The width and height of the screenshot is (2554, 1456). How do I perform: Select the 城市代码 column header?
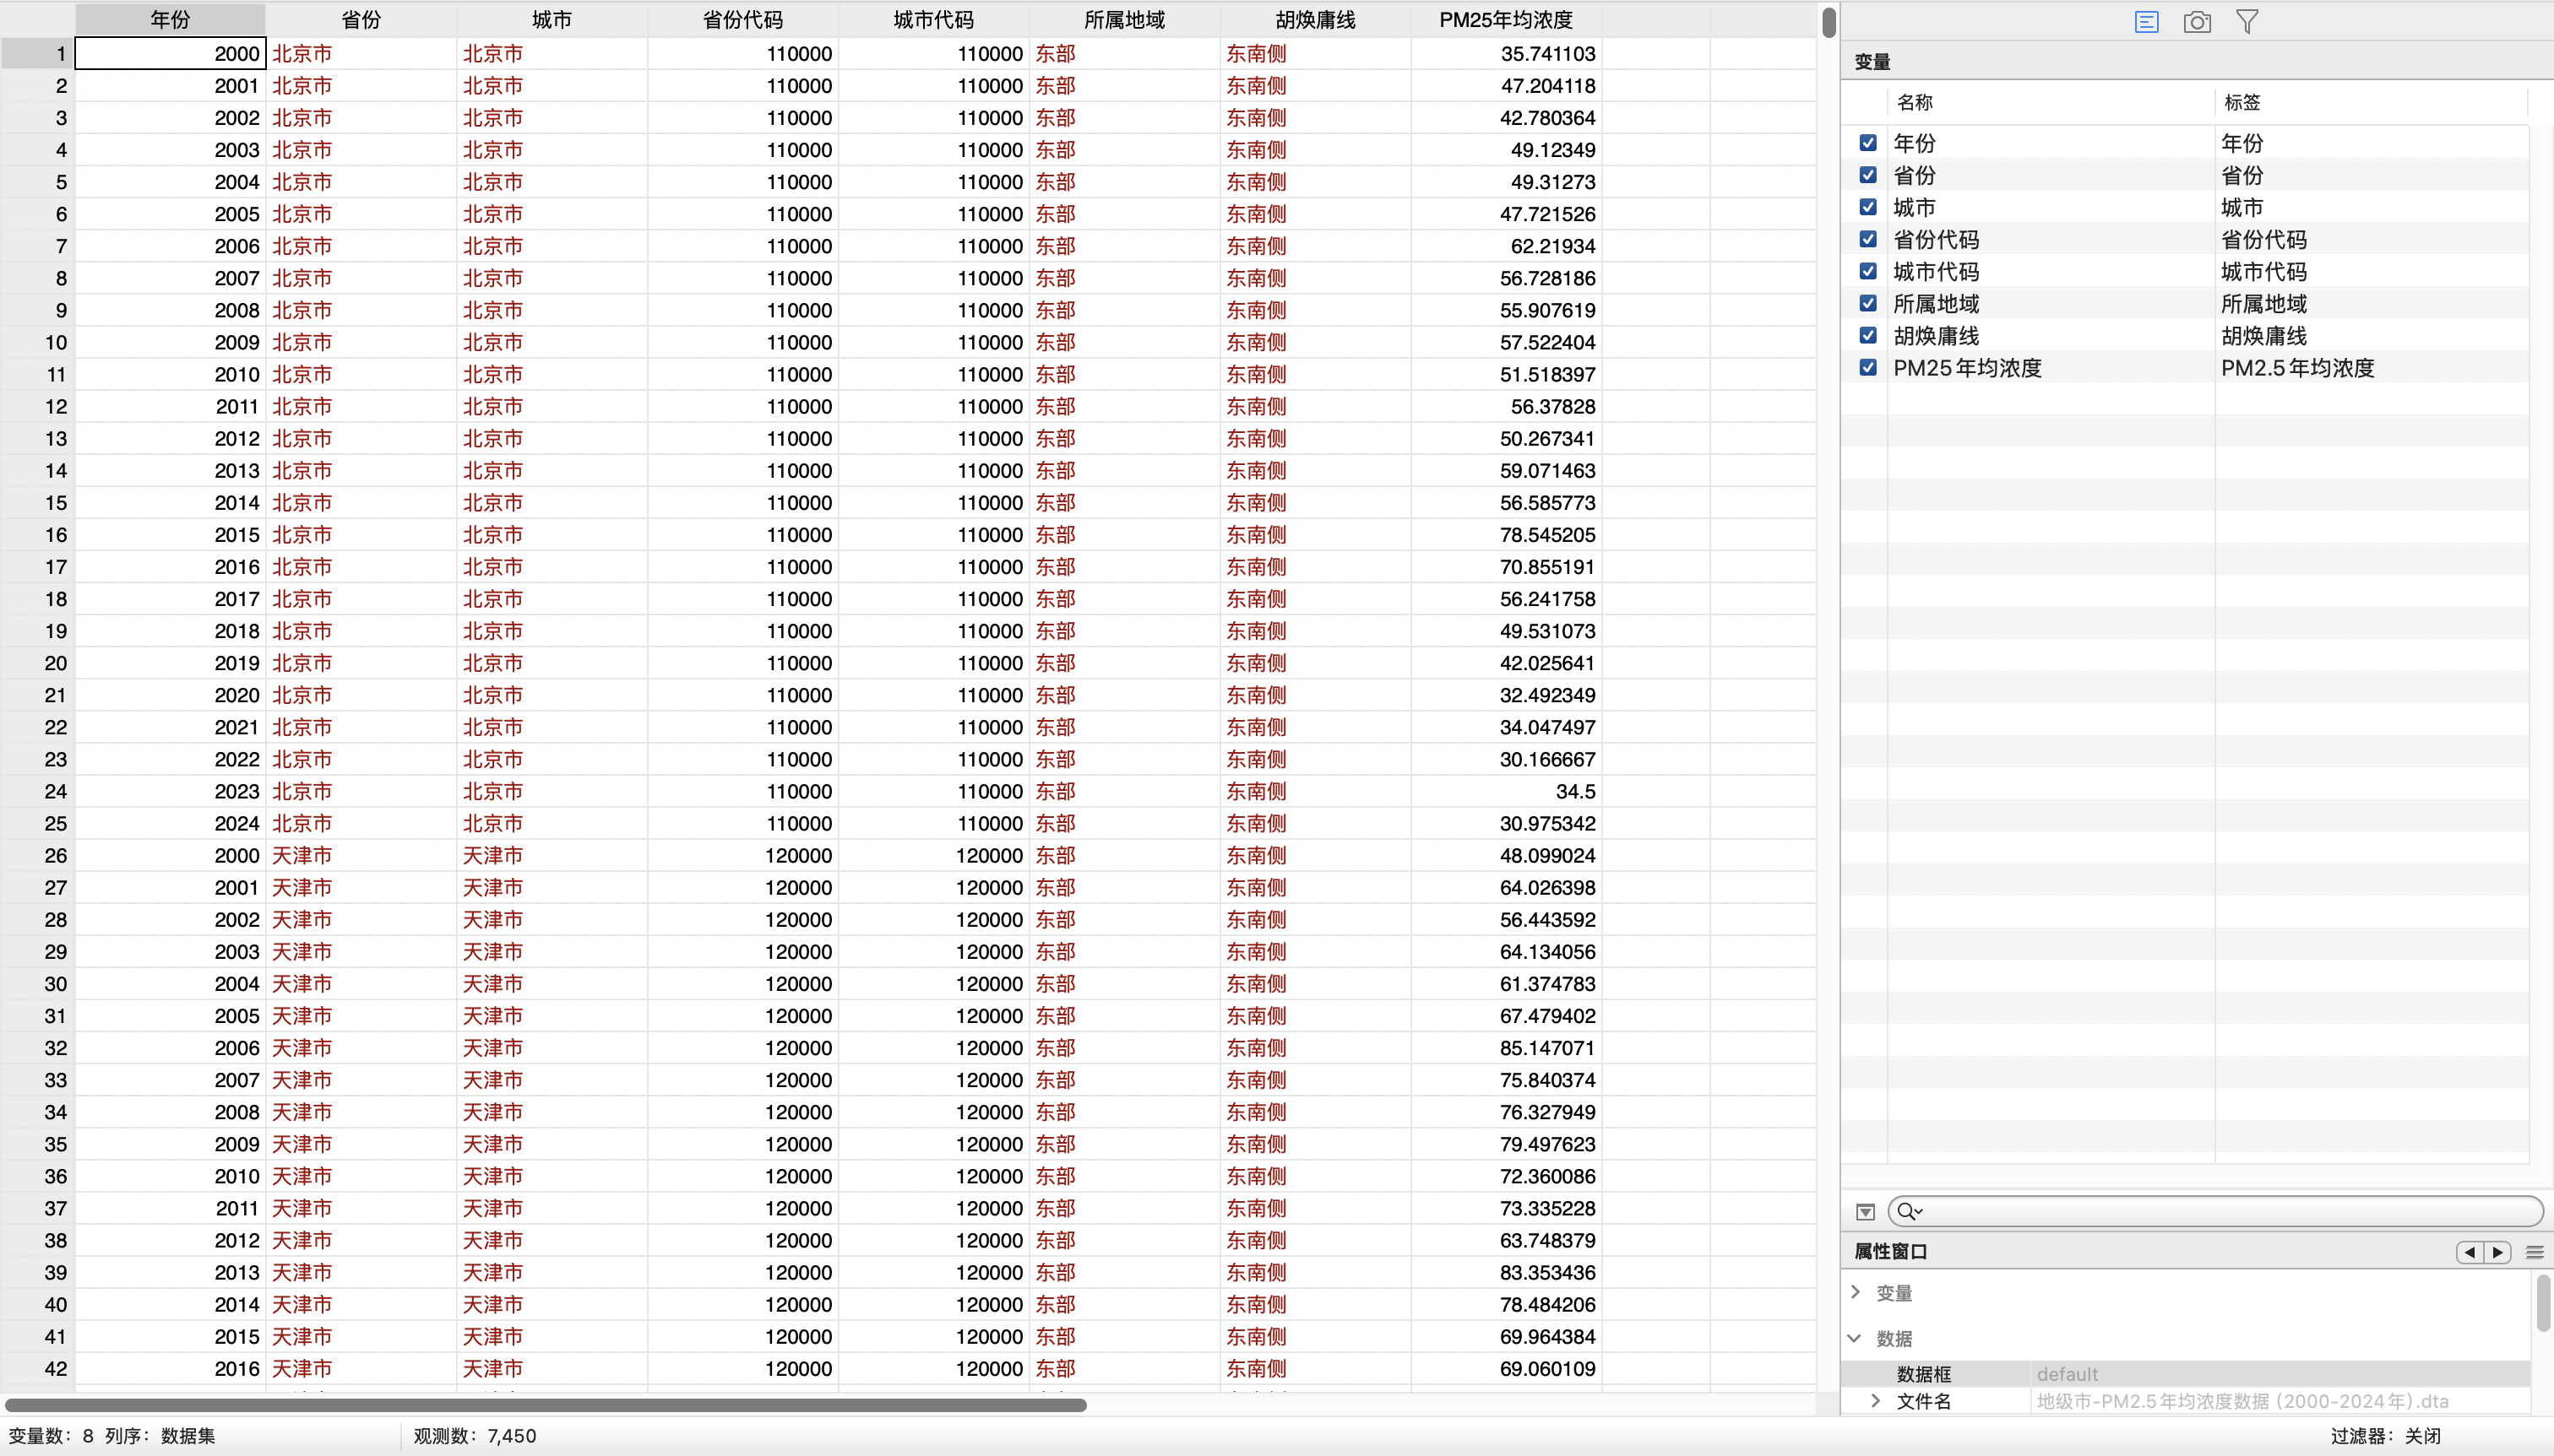(x=932, y=20)
